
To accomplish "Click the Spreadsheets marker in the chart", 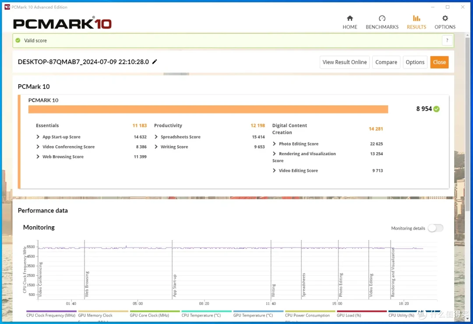I will pos(304,285).
